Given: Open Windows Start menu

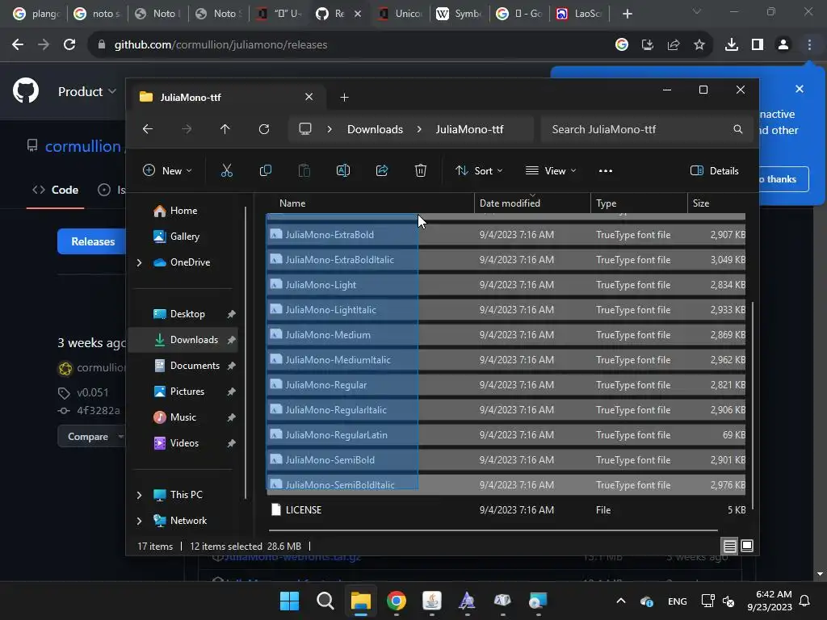Looking at the screenshot, I should pyautogui.click(x=289, y=601).
